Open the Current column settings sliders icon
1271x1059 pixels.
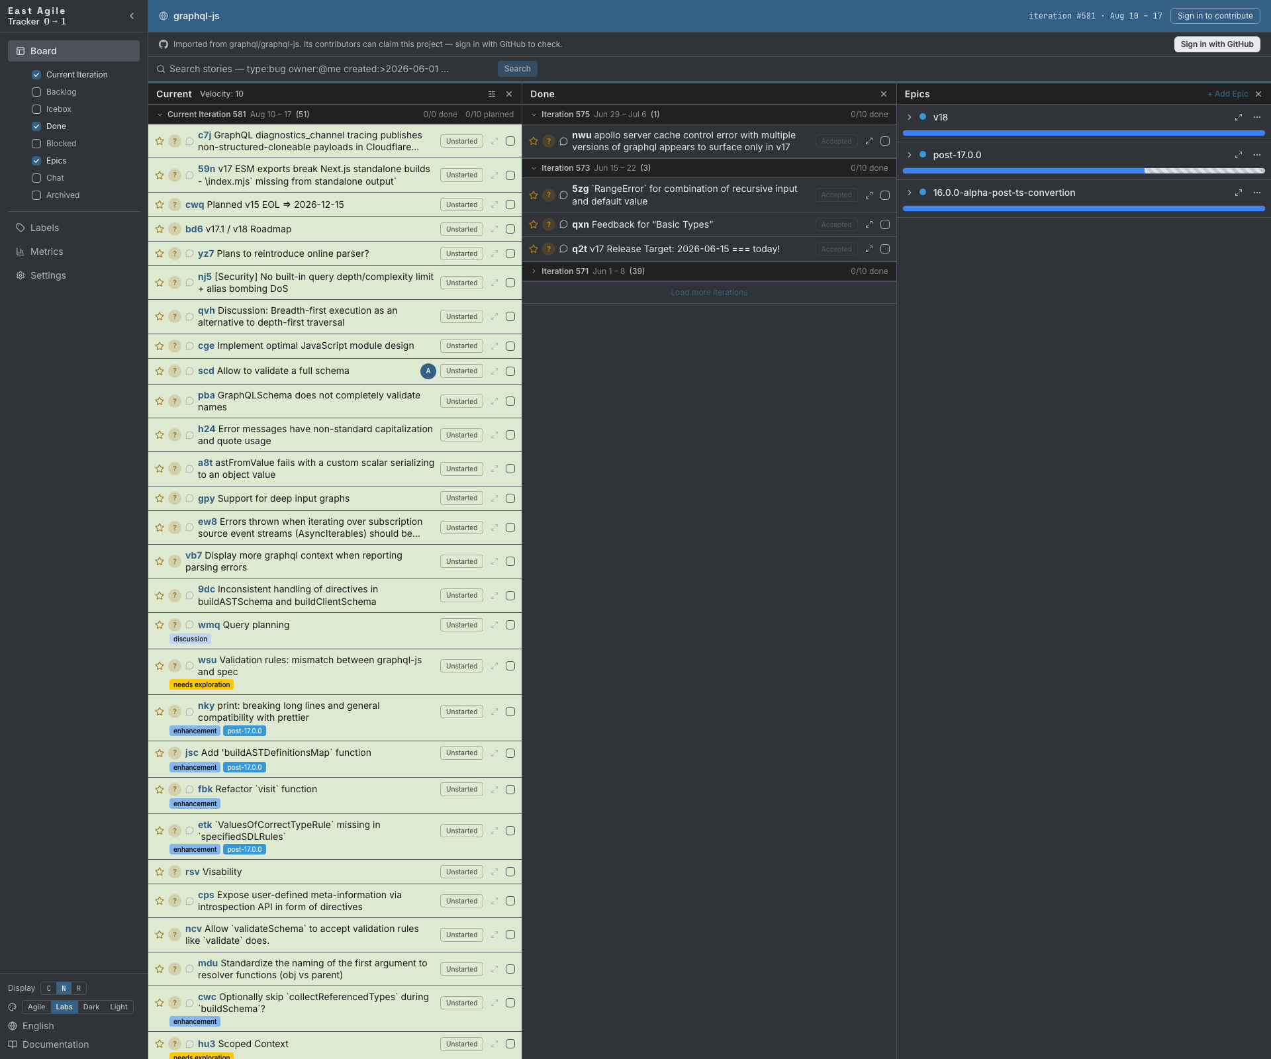tap(492, 94)
